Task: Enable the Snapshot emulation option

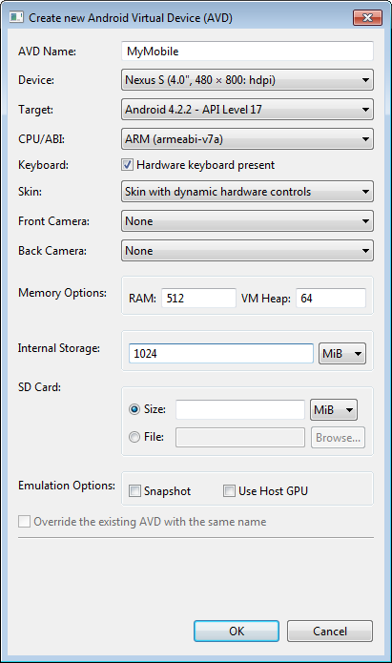Action: [x=134, y=491]
